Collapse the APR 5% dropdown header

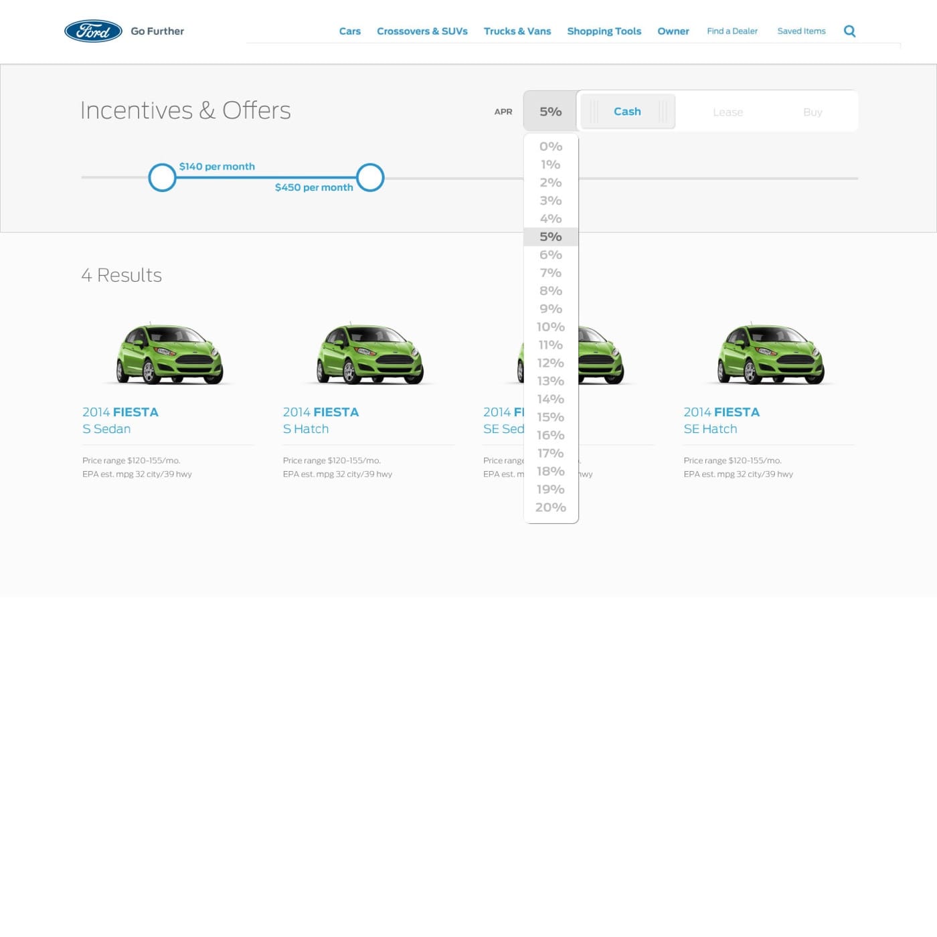(x=550, y=111)
